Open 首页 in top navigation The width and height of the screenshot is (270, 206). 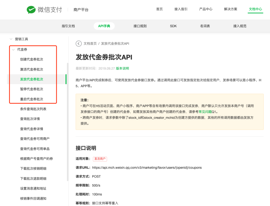(x=159, y=9)
